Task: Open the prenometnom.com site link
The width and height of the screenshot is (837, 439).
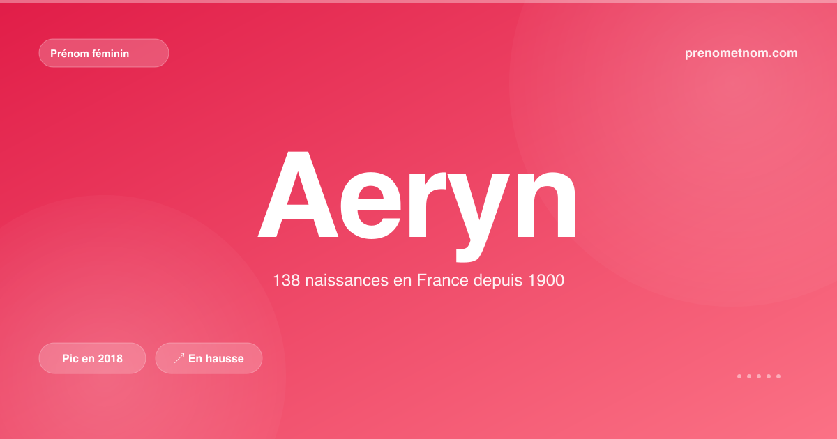Action: pos(741,53)
